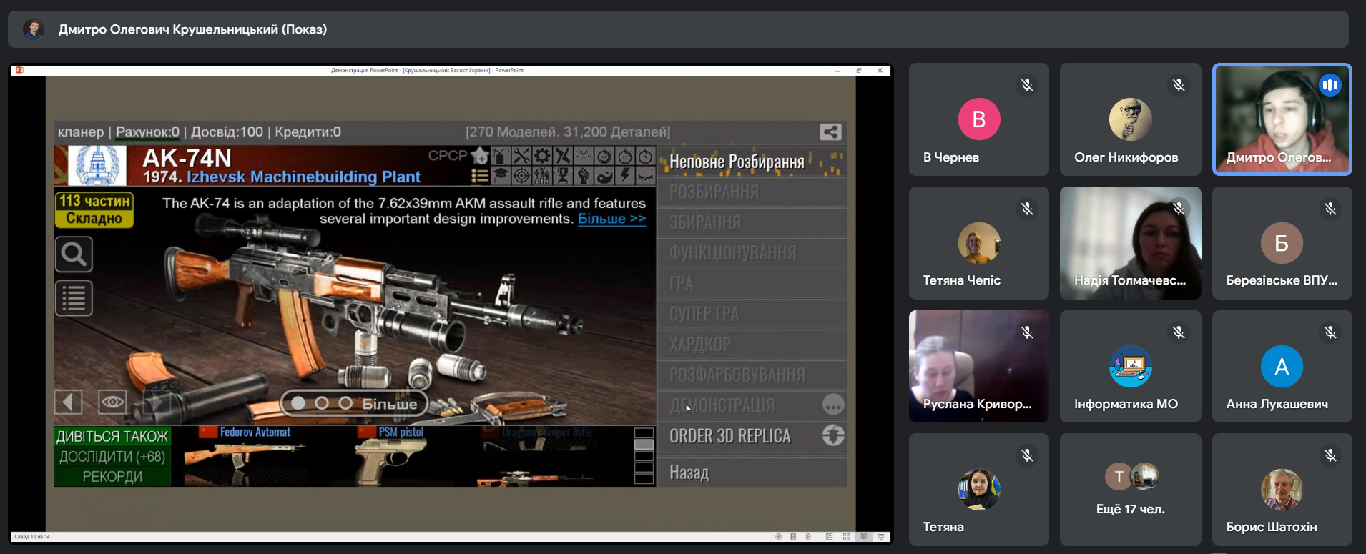
Task: Open the parts list icon
Action: pos(74,298)
